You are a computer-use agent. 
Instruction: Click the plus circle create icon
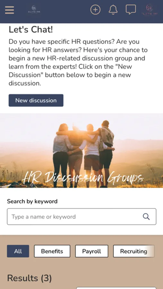click(95, 10)
